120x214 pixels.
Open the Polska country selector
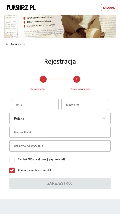click(x=60, y=118)
